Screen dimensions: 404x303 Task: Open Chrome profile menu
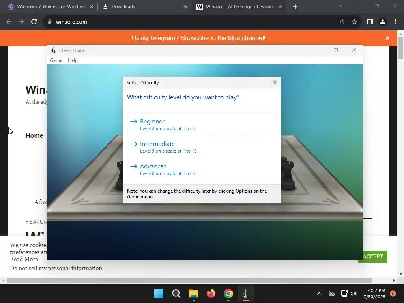coord(383,22)
